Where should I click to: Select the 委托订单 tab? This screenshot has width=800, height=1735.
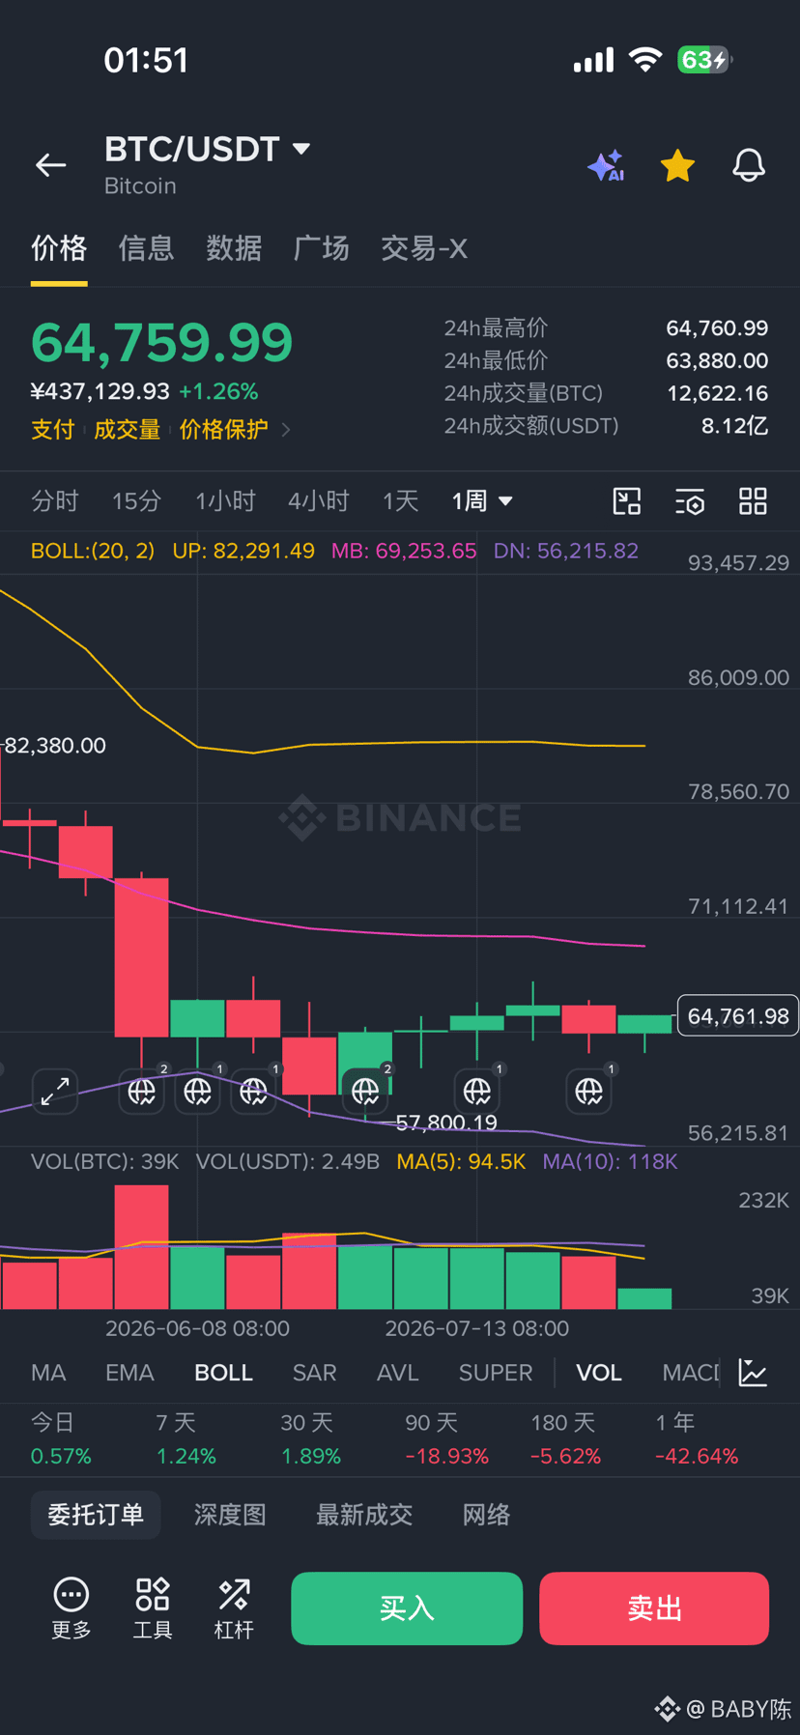tap(96, 1514)
